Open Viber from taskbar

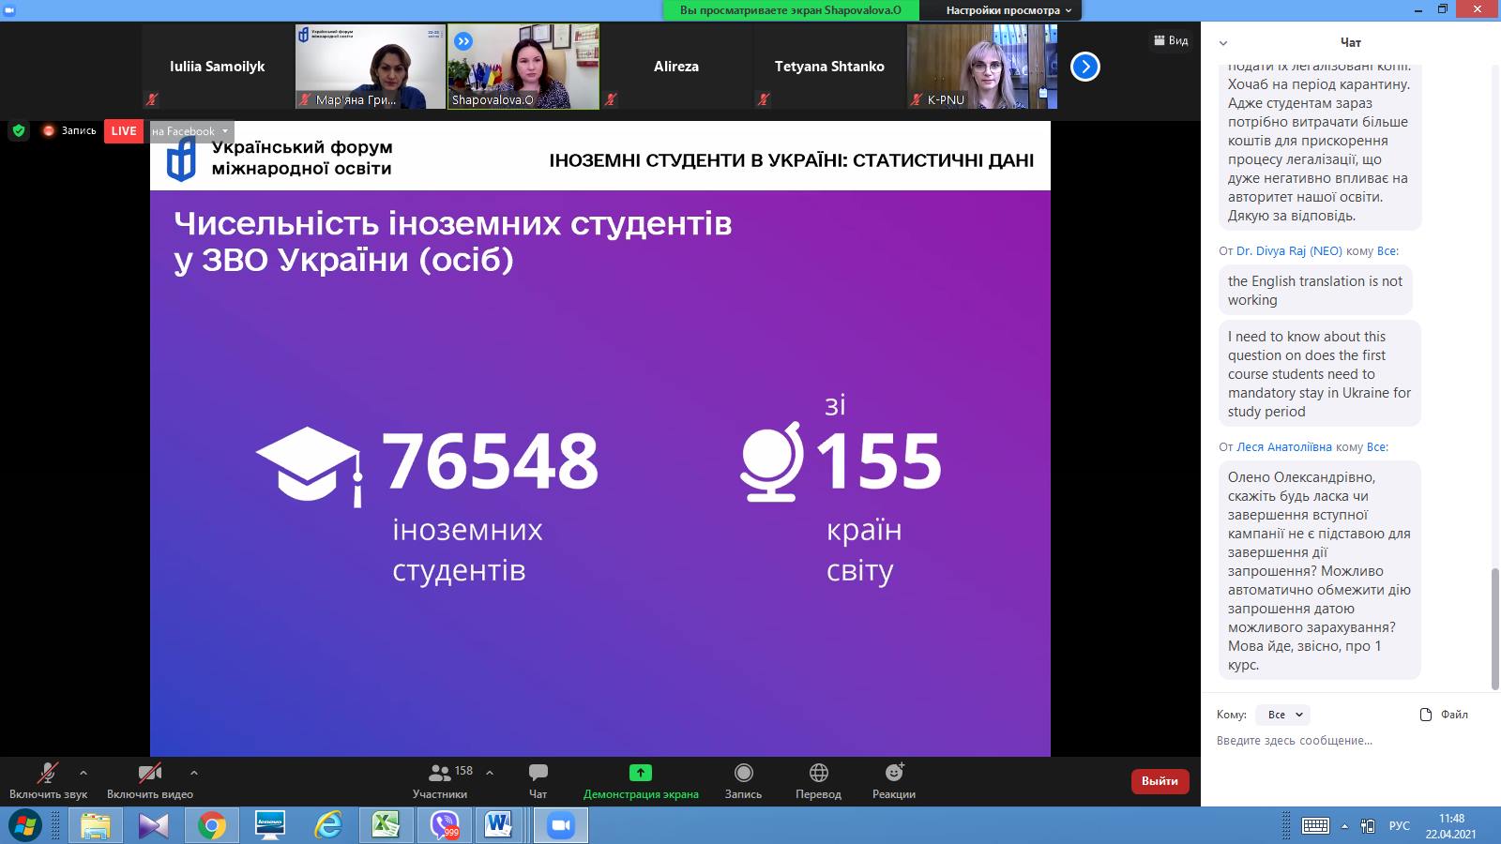tap(445, 825)
